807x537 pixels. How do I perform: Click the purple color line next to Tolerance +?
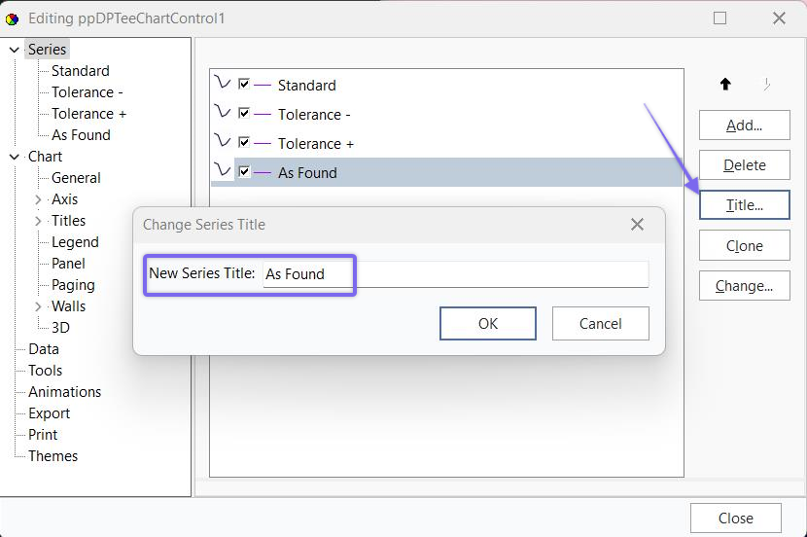click(x=263, y=144)
